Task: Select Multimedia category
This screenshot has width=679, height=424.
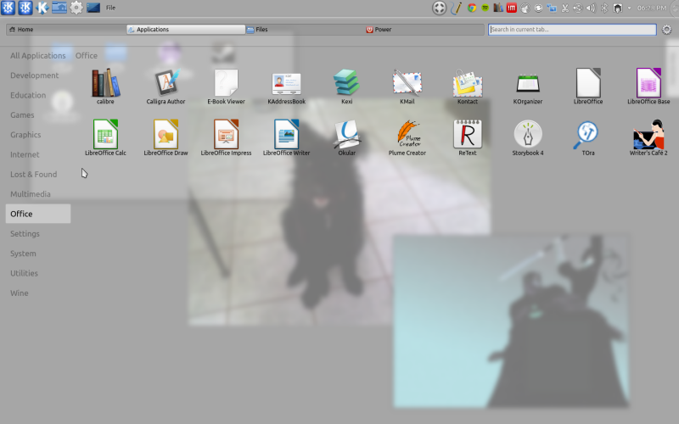Action: pos(38,194)
